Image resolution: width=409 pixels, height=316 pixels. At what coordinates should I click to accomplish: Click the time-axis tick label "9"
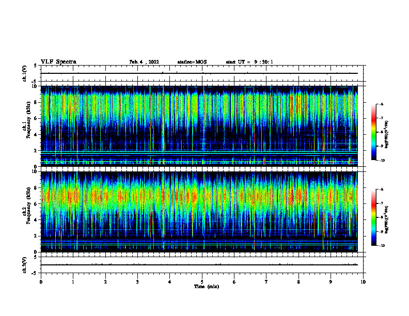point(331,282)
